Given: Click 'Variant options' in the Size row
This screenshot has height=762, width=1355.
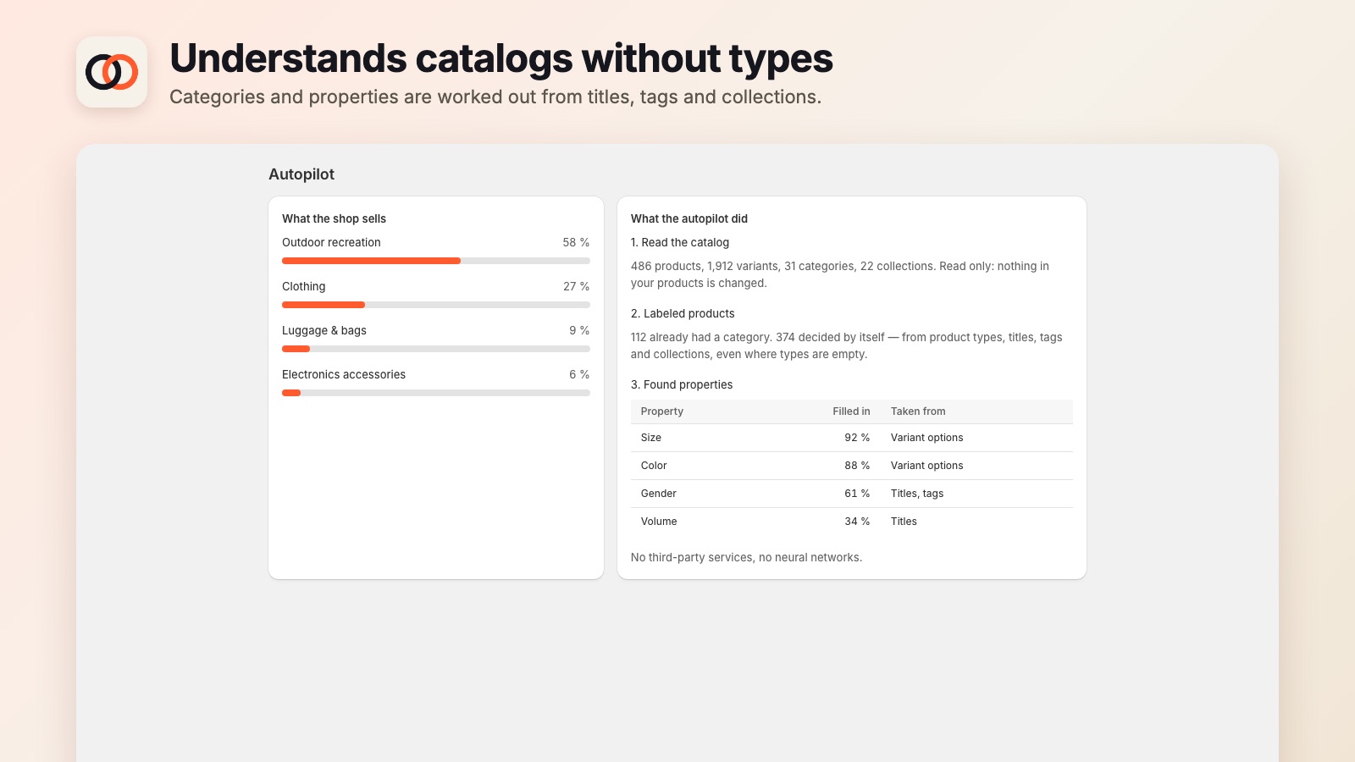Looking at the screenshot, I should tap(927, 438).
